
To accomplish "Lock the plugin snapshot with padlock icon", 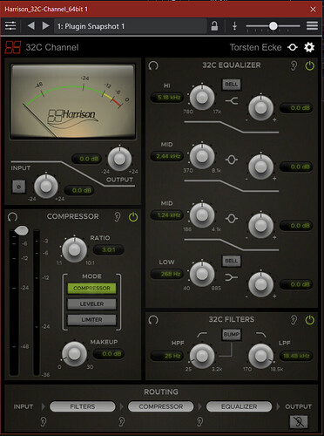I will point(214,26).
